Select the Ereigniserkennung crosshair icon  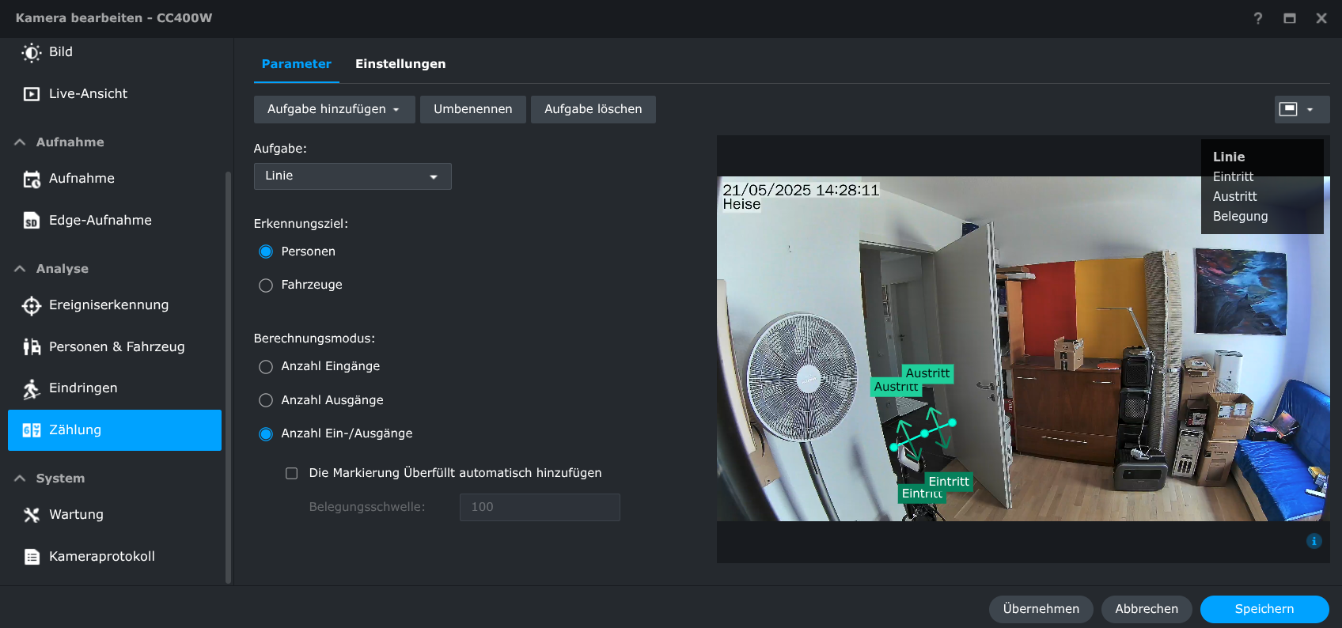click(32, 305)
